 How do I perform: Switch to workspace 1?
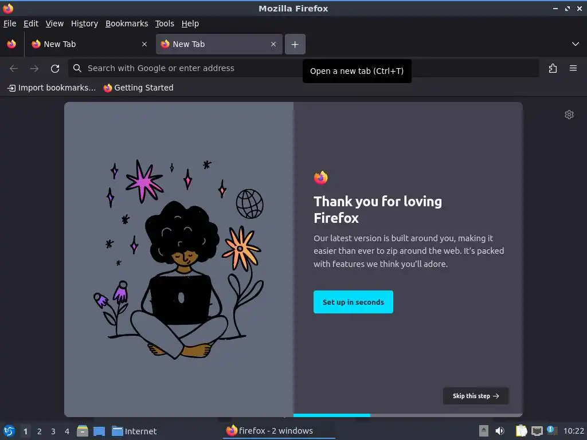tap(25, 431)
